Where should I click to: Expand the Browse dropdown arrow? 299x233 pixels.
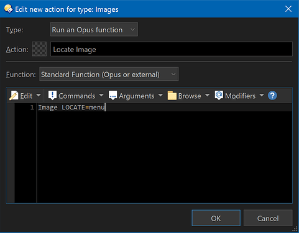(x=207, y=95)
